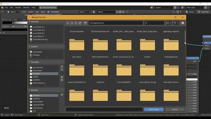
Task: Open the Help menu
Action: click(x=33, y=8)
